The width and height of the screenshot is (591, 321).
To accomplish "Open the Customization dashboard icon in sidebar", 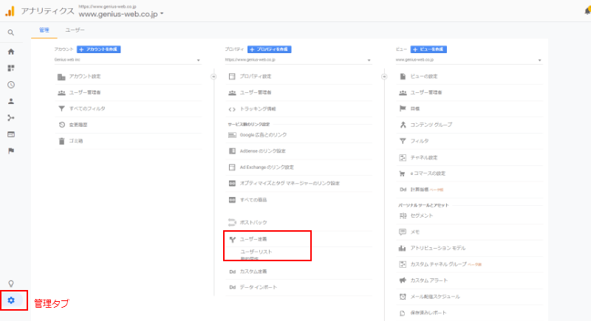I will tap(11, 68).
